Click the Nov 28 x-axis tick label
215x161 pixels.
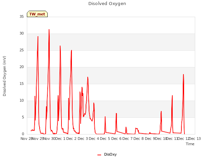point(26,139)
